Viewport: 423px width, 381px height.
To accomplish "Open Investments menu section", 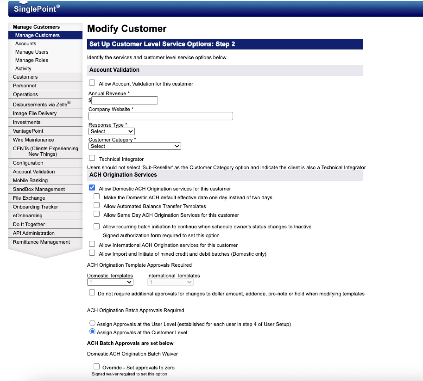I will pos(45,122).
